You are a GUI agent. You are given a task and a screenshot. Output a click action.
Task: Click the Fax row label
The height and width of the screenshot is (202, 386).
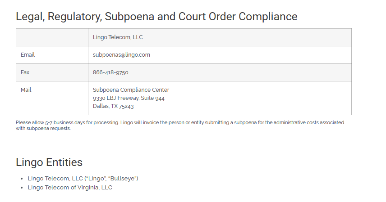[25, 72]
